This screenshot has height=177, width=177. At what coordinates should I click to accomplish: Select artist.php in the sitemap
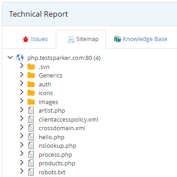click(52, 111)
